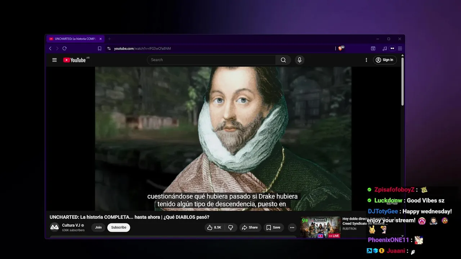Minimize the browser window
This screenshot has width=461, height=259.
tap(377, 39)
